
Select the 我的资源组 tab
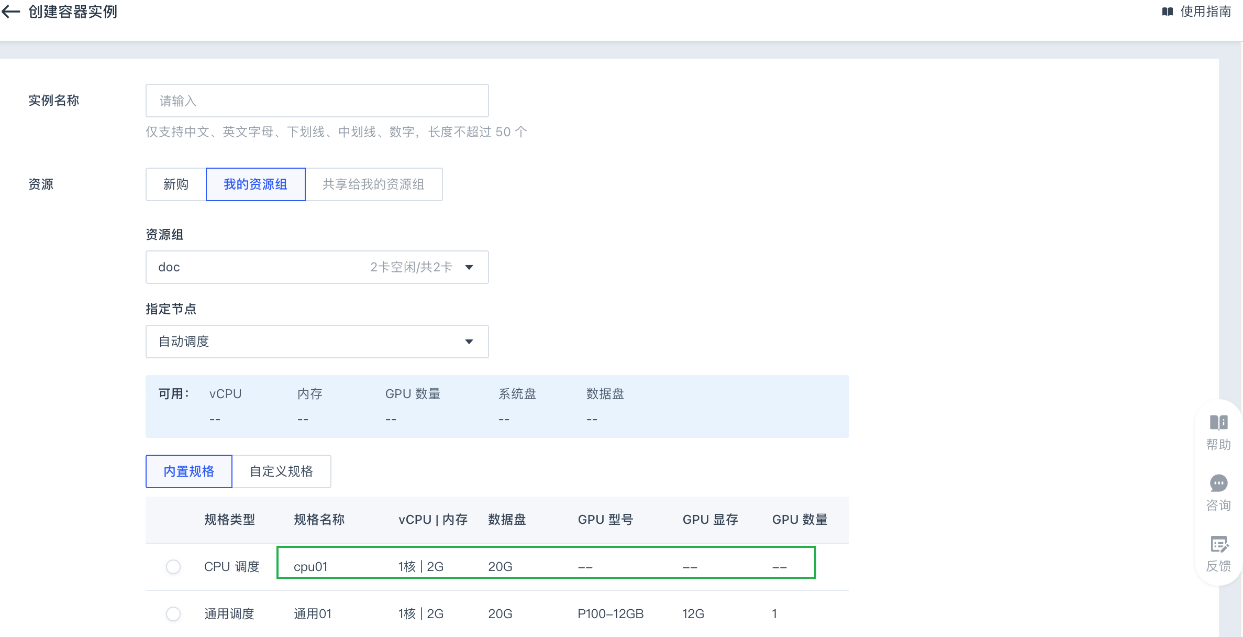(256, 184)
